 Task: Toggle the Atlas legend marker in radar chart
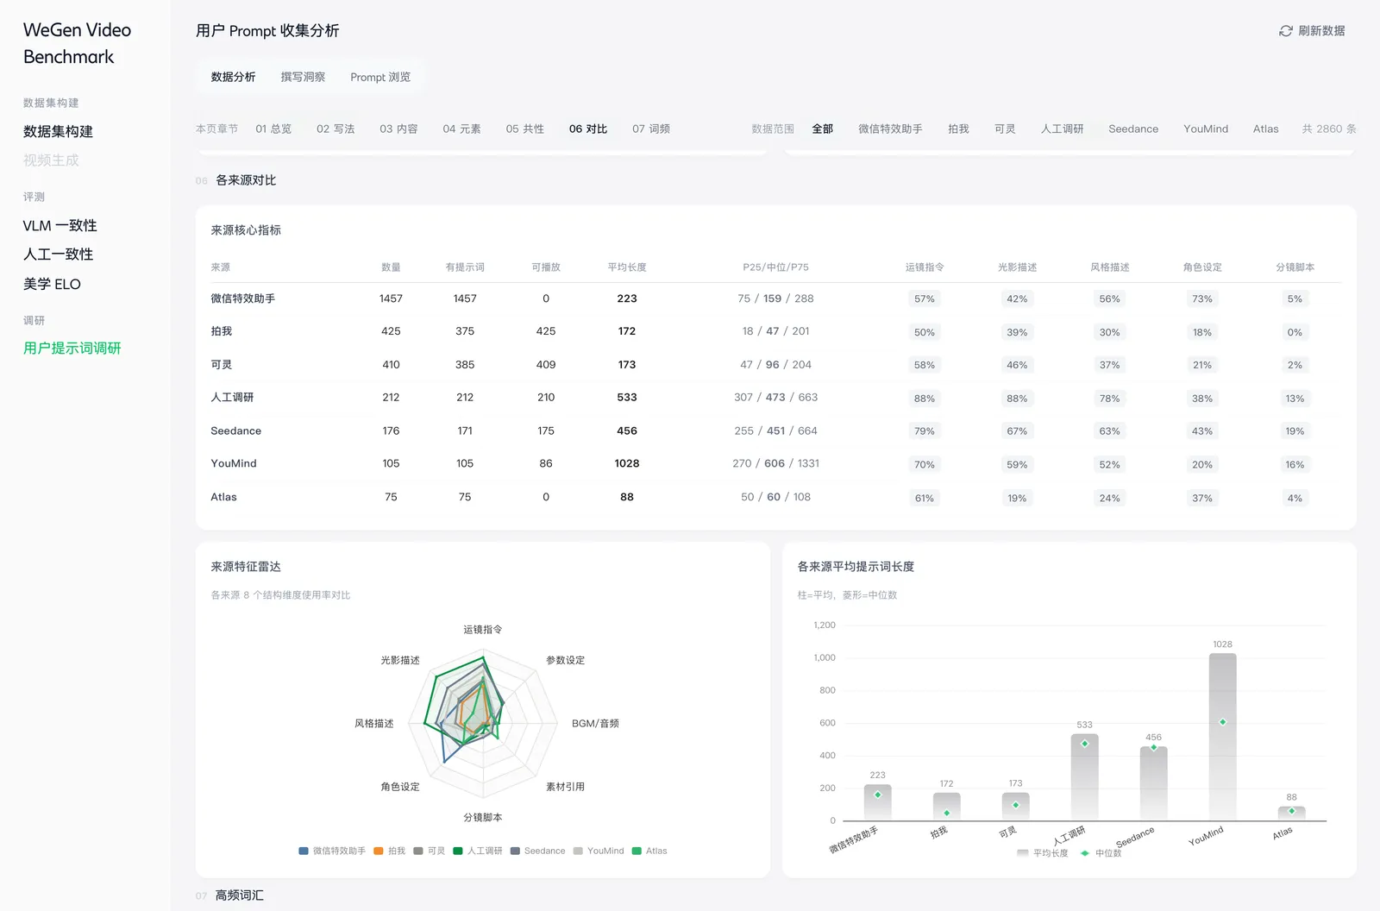coord(637,851)
